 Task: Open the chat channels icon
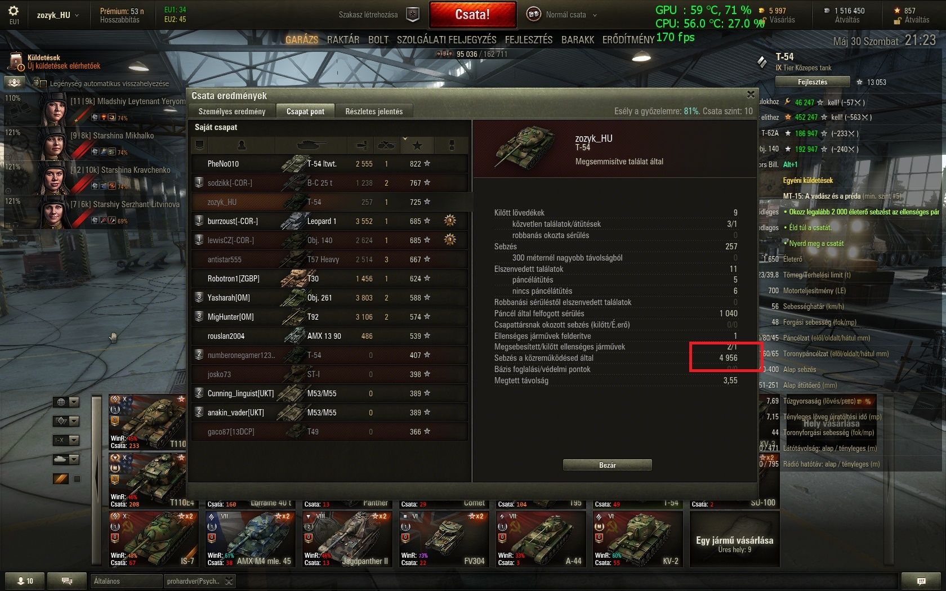click(x=67, y=581)
